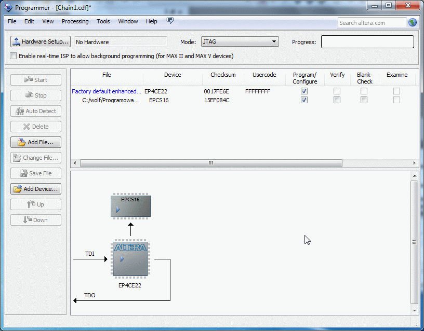The height and width of the screenshot is (331, 424).
Task: Click the Programmer app icon in title bar
Action: coord(8,7)
